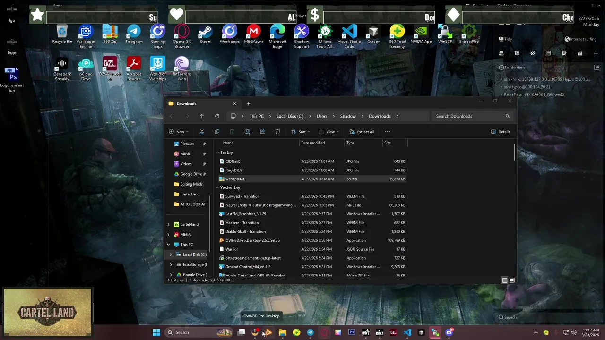Toggle the Details pane in Explorer
This screenshot has width=605, height=340.
pos(501,132)
